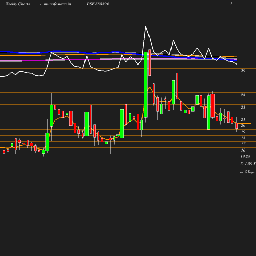Click the munafasutra.in site label
Screen dimensions: 256x256
[57, 4]
